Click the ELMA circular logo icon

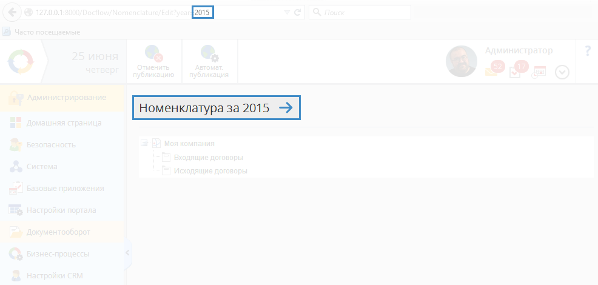tap(19, 61)
